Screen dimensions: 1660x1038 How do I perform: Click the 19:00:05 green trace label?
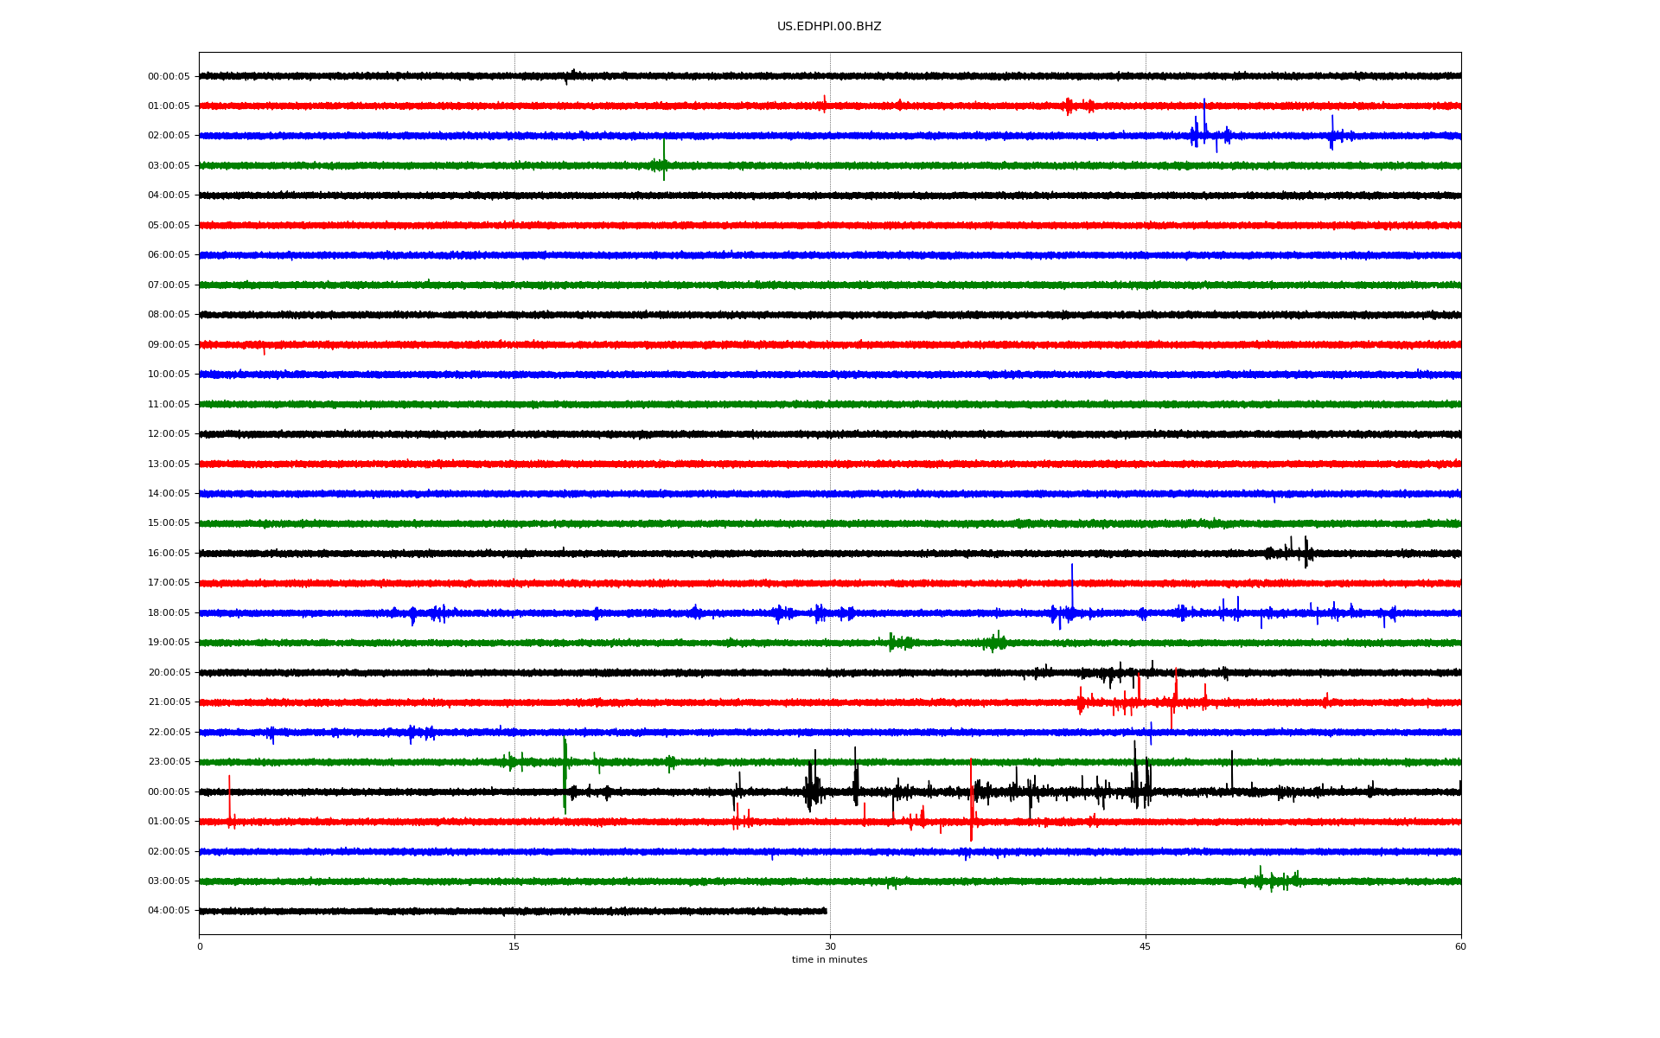169,643
